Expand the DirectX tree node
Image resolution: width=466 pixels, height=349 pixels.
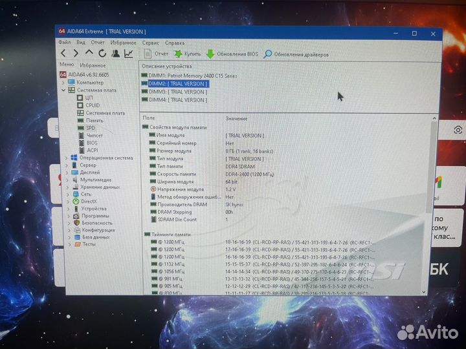(x=69, y=202)
